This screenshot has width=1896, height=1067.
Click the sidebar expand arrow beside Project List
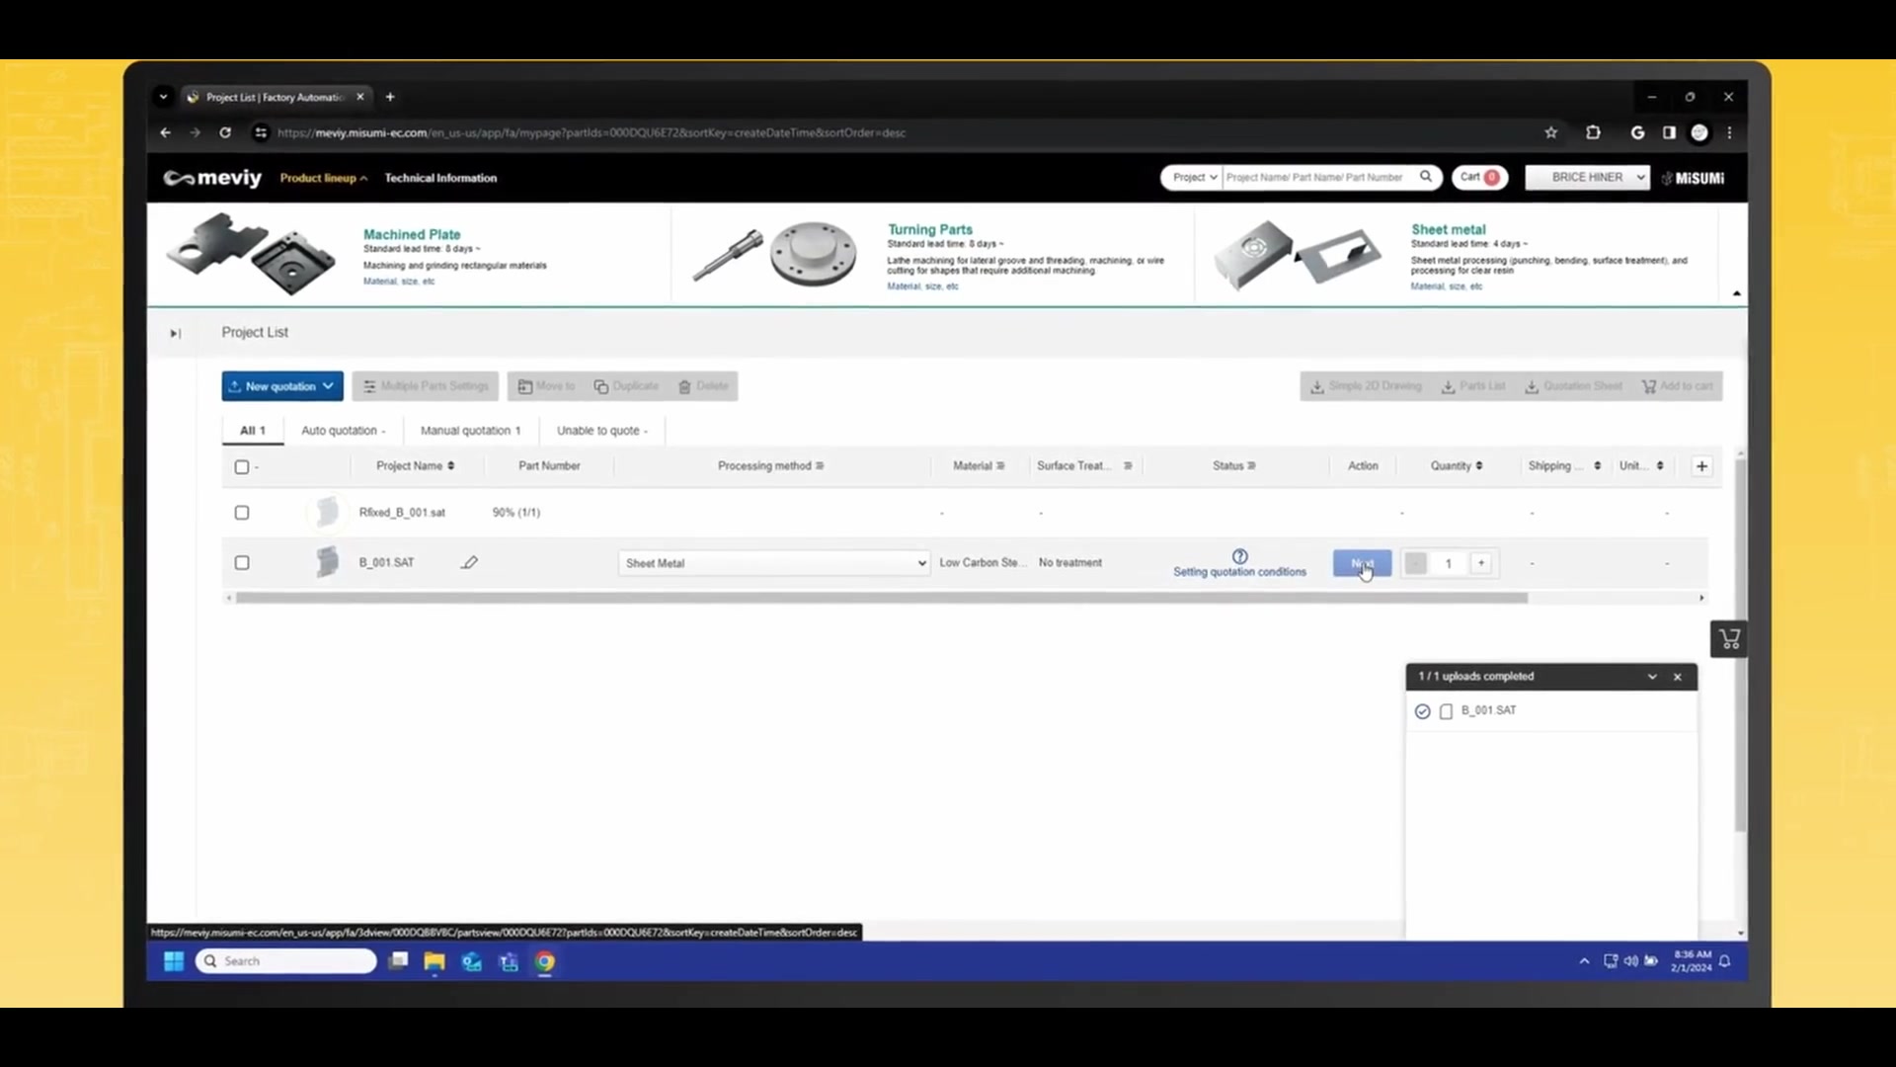pyautogui.click(x=175, y=334)
